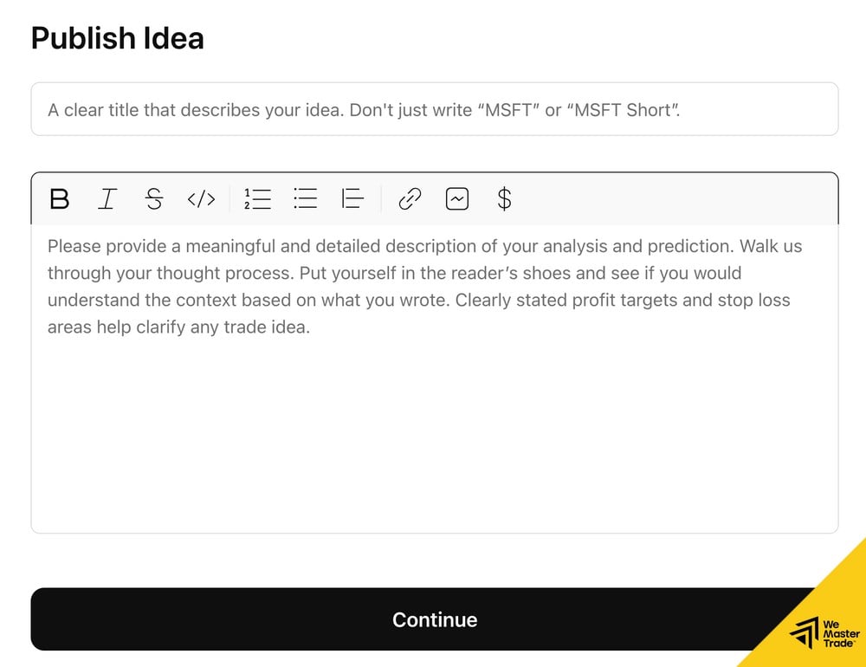Insert a hyperlink
Viewport: 866px width, 667px height.
click(410, 199)
